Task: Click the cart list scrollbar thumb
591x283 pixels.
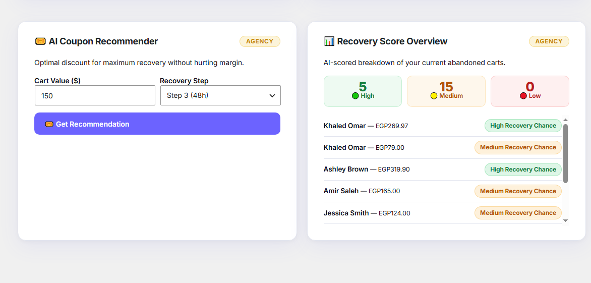Action: [x=565, y=153]
